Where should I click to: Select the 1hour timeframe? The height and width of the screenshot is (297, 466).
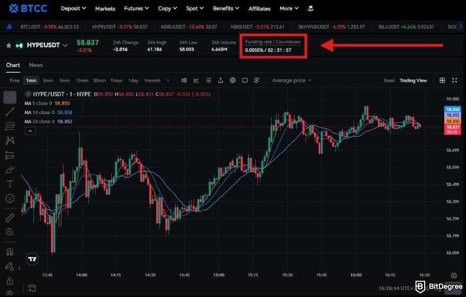[116, 80]
